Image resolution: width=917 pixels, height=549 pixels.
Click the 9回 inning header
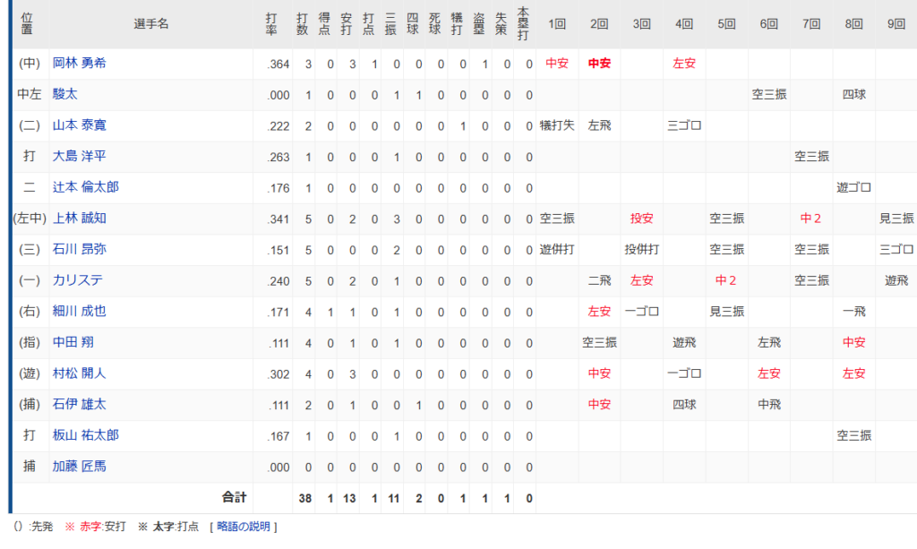[896, 24]
